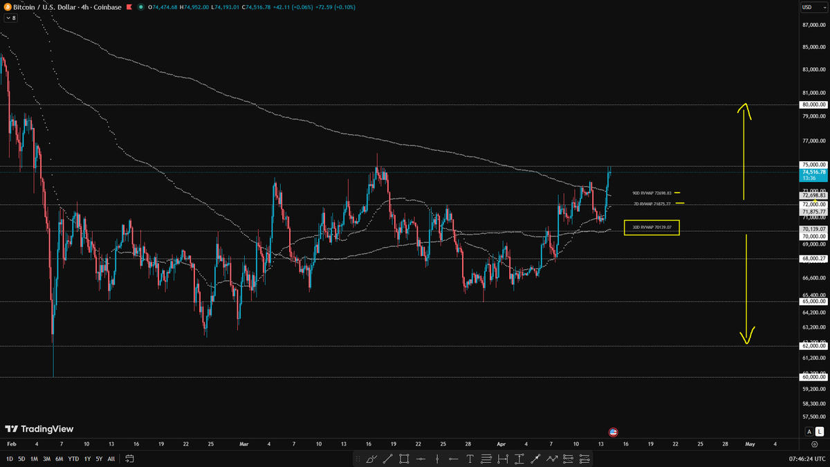Set the range to YTD
Screen dimensions: 830x467
click(x=73, y=458)
